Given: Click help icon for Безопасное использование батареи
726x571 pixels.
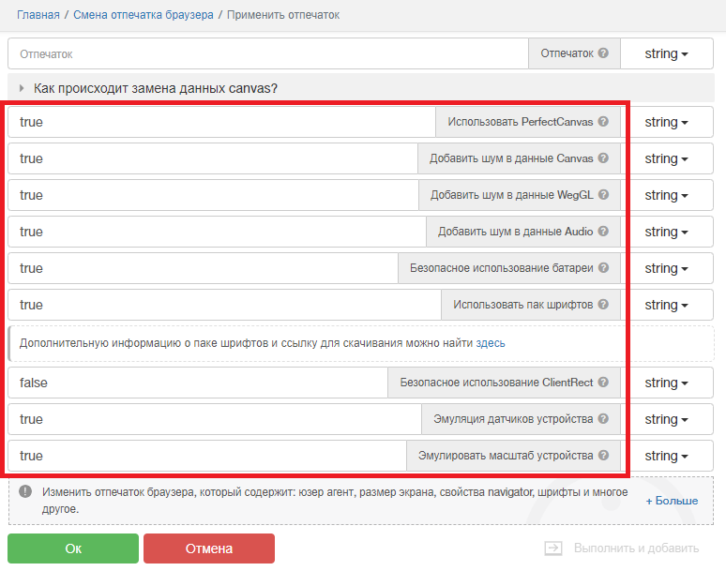Looking at the screenshot, I should click(603, 268).
